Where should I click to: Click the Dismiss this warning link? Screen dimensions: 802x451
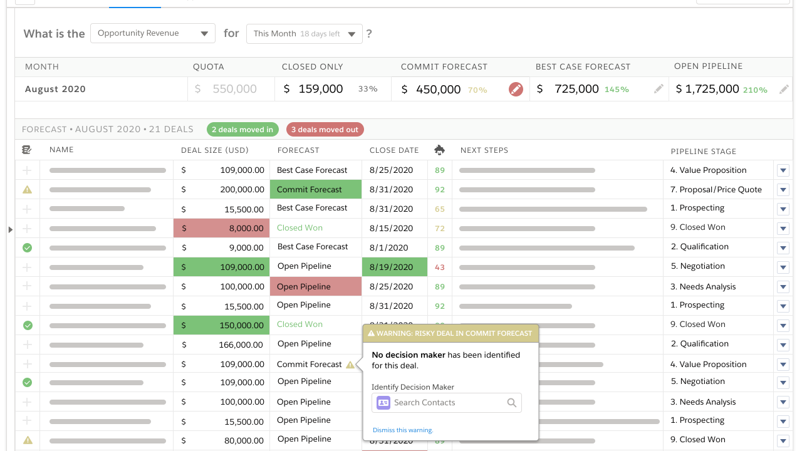402,430
